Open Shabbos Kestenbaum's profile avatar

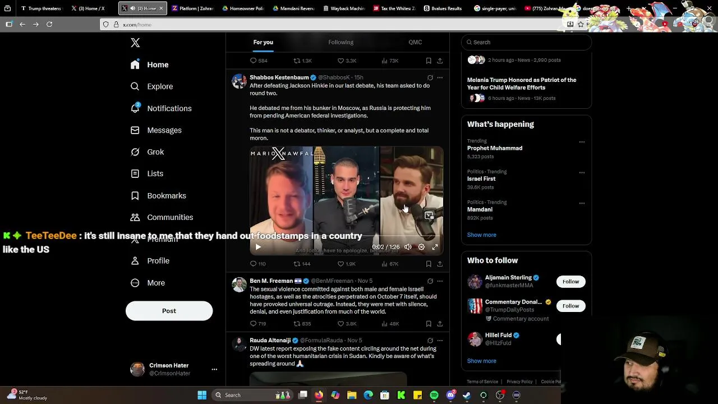[240, 81]
